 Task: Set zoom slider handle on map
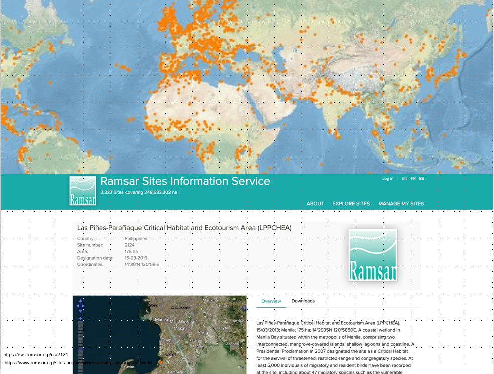(x=80, y=349)
